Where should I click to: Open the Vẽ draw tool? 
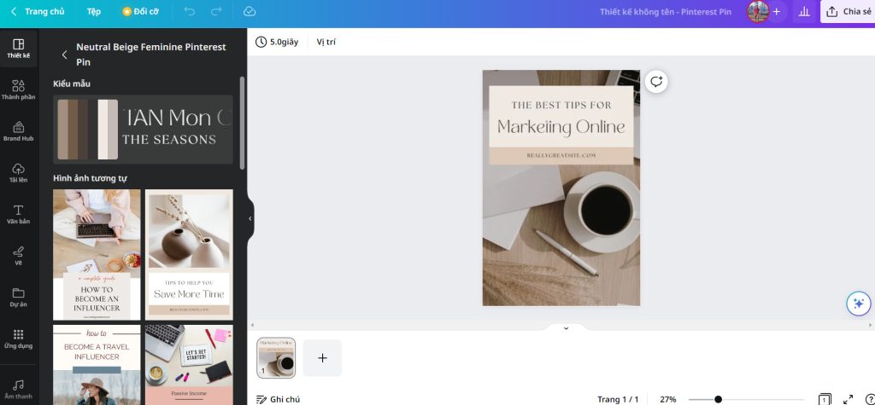(18, 255)
